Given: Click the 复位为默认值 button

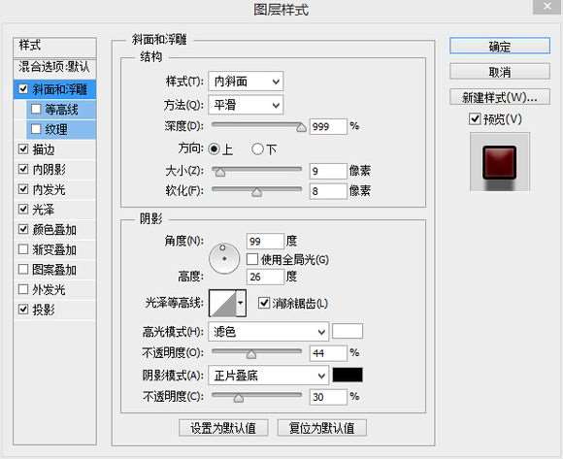Looking at the screenshot, I should (x=322, y=427).
